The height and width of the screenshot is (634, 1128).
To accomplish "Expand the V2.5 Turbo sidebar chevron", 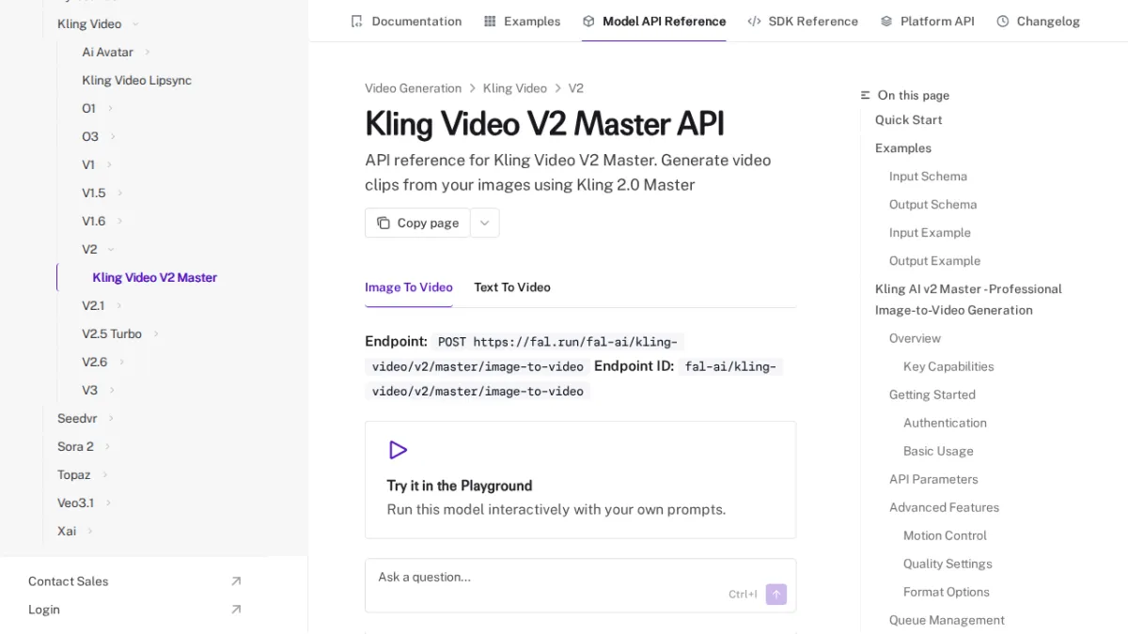I will tap(156, 334).
